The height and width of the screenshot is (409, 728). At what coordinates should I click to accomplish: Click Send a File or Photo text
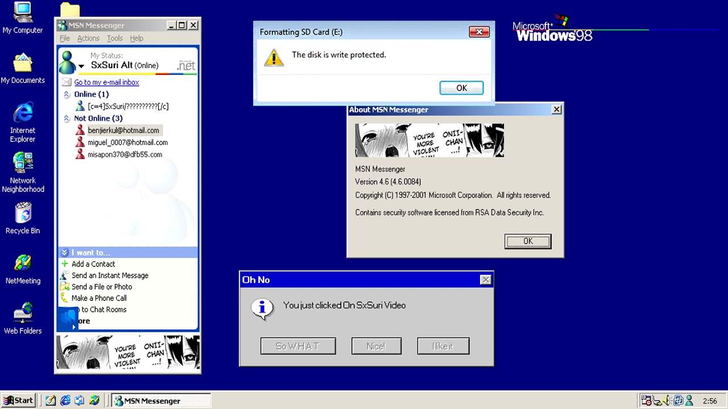pos(102,287)
